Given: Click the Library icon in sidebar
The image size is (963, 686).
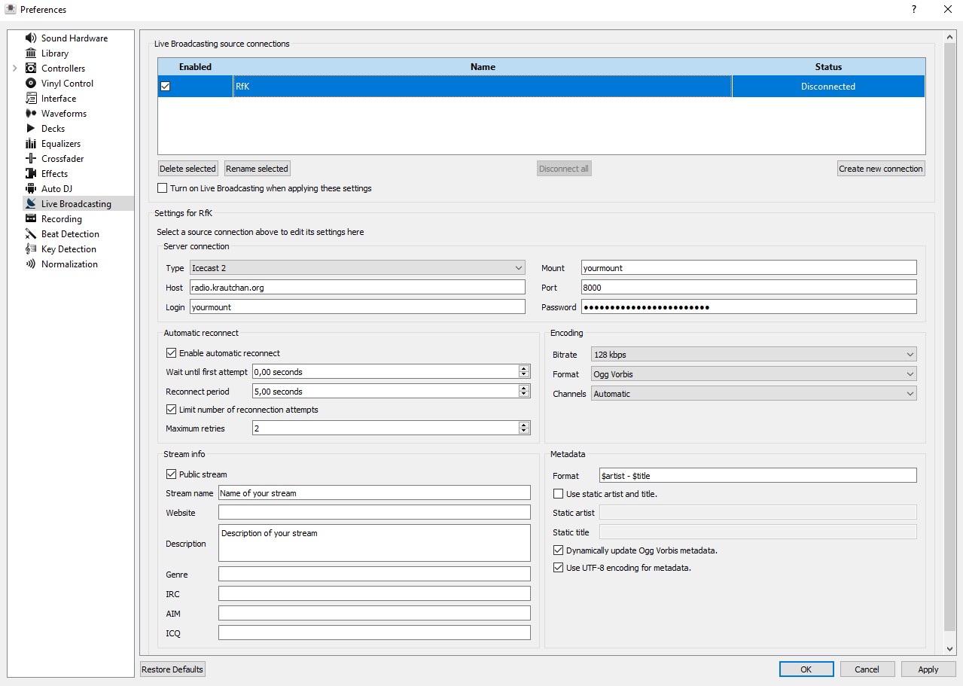Looking at the screenshot, I should coord(31,53).
